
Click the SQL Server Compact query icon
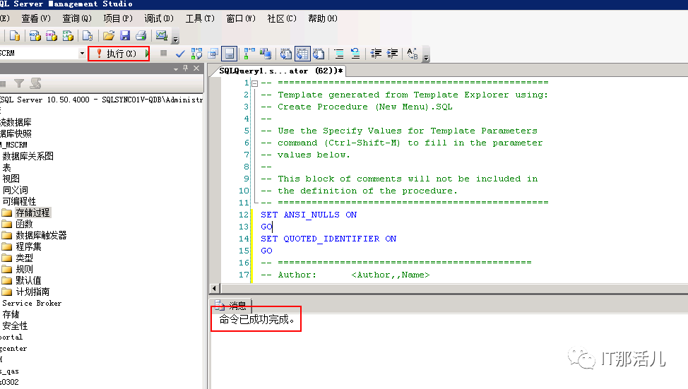pos(88,35)
